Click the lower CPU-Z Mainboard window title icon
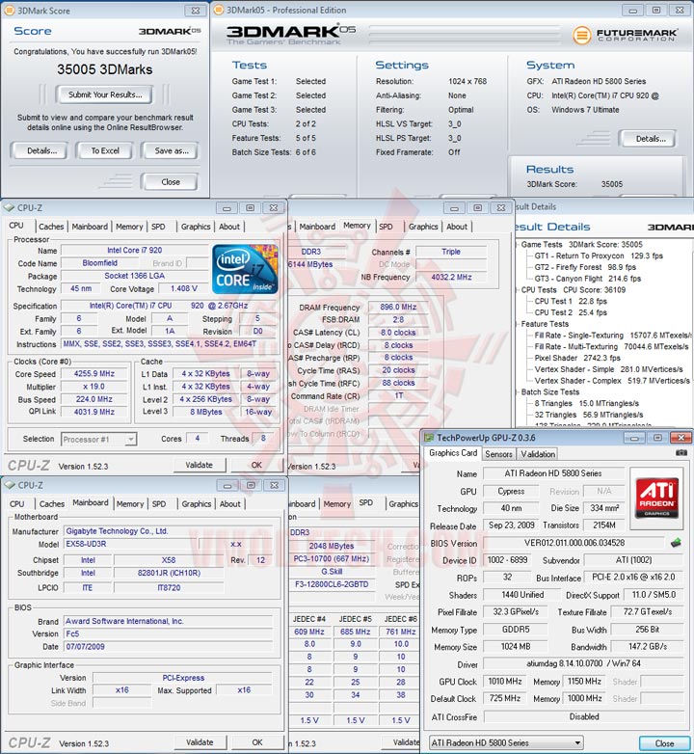Screen dimensions: 694x754 pos(10,485)
